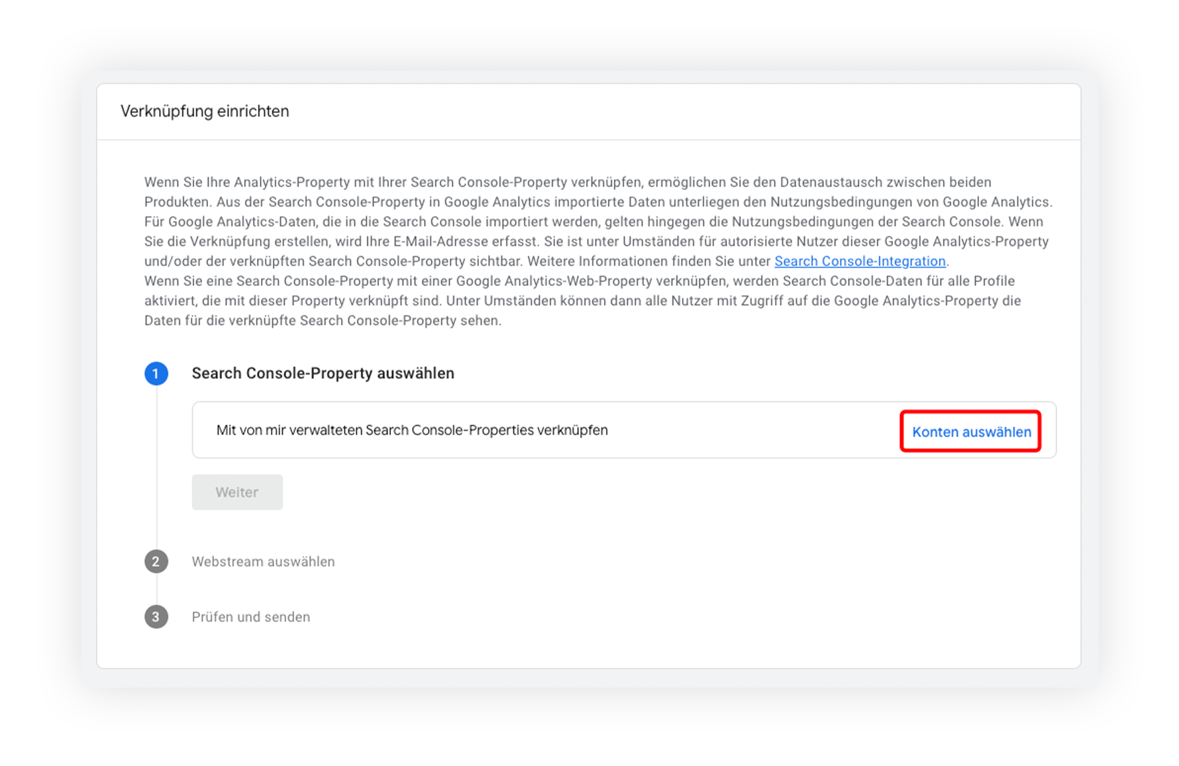Click the intro paragraph starting with 'Wenn Sie Ihre Analytics-Property'
1179x766 pixels.
pos(598,221)
